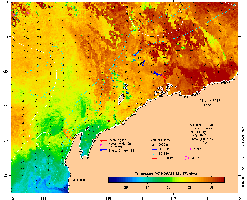247x200 pixels.
Task: Click the leftmost Argo float marker on map
Action: pyautogui.click(x=14, y=16)
